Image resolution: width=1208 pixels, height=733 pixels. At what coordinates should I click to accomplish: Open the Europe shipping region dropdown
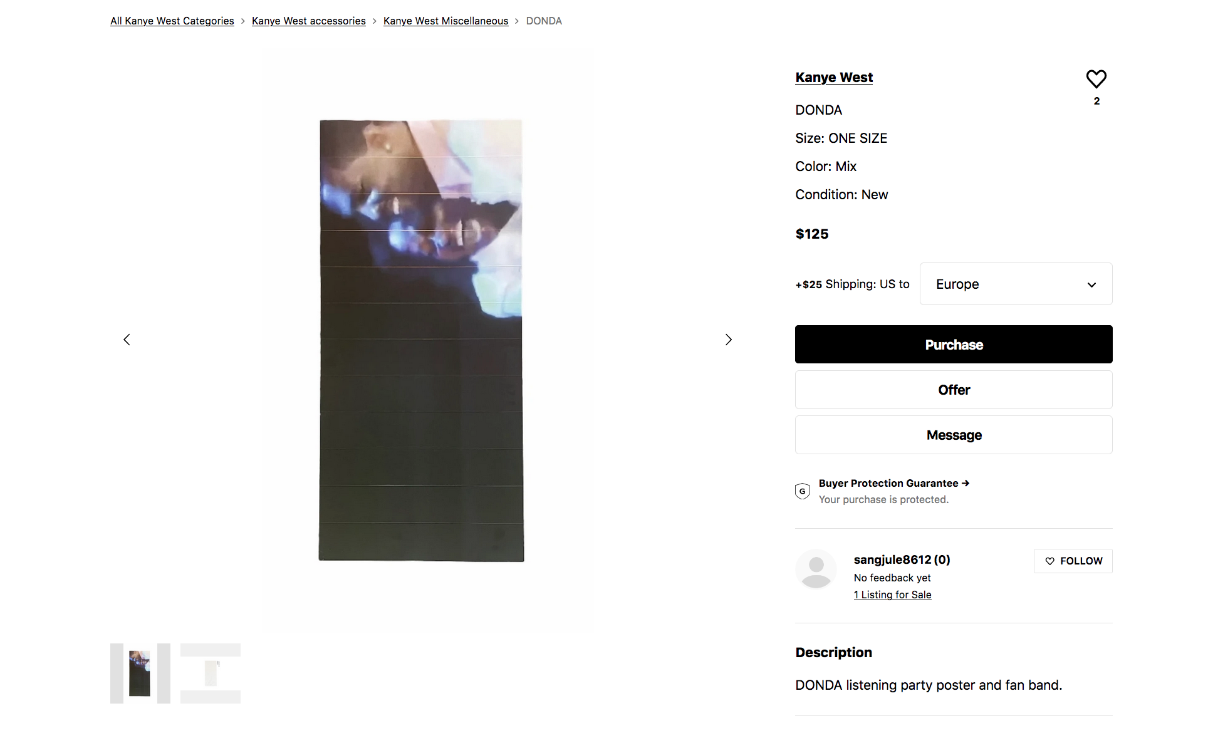pos(1016,284)
